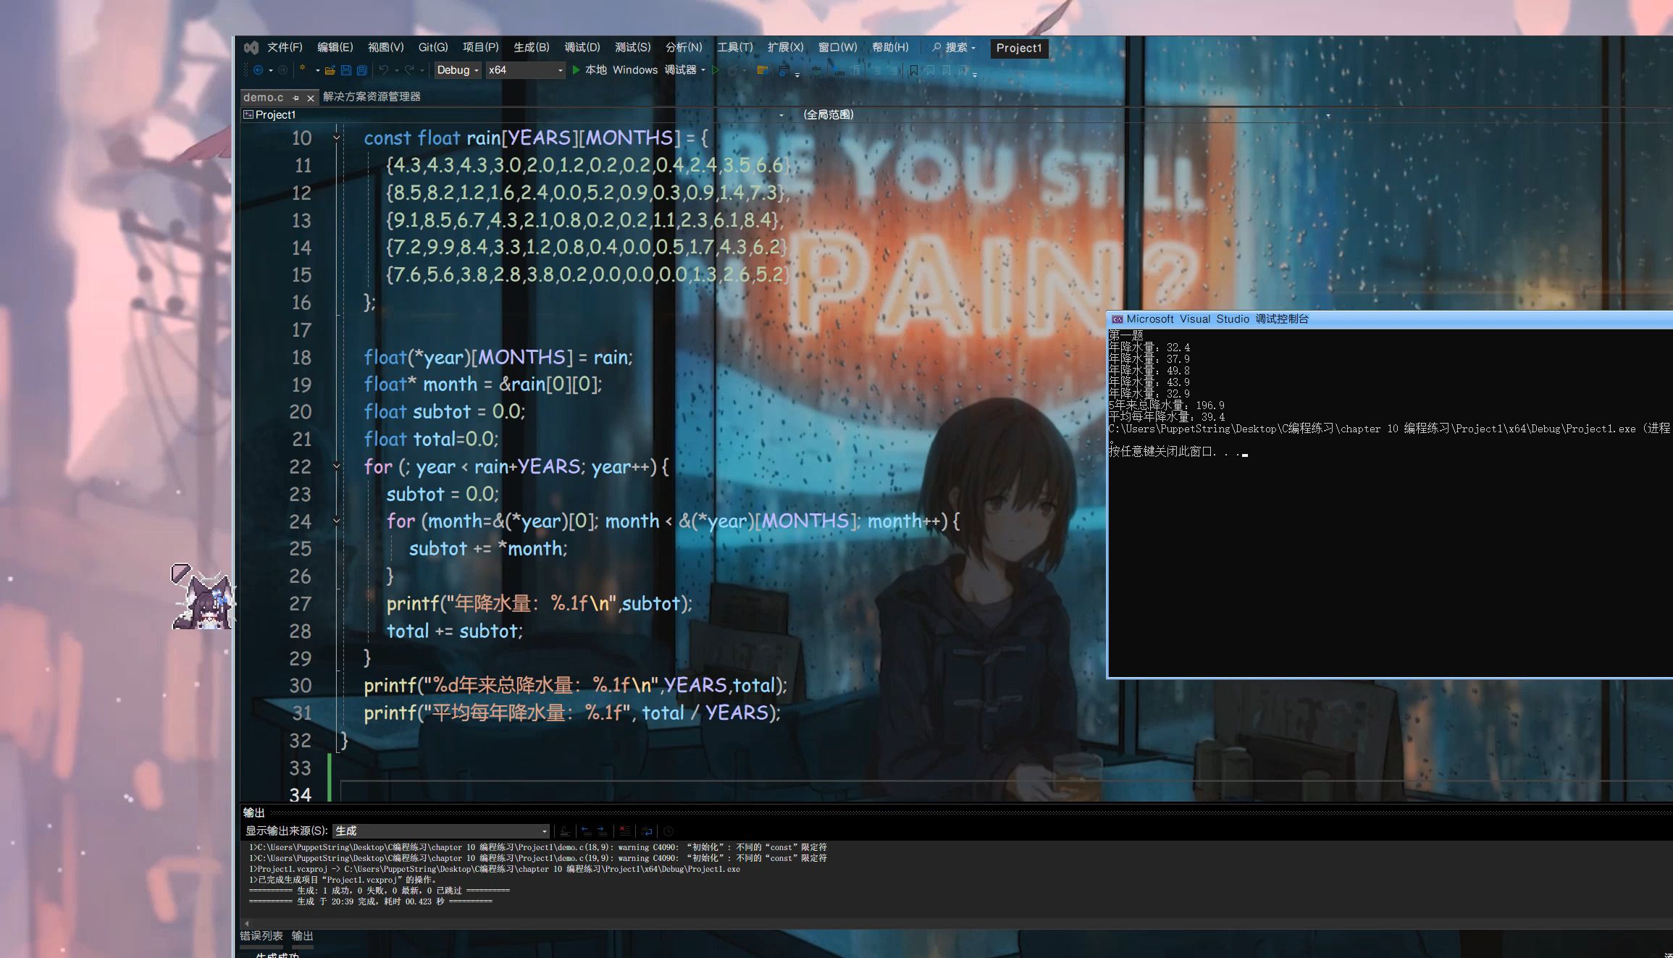Viewport: 1673px width, 958px height.
Task: Open the 调试(D) Debug menu
Action: point(582,47)
